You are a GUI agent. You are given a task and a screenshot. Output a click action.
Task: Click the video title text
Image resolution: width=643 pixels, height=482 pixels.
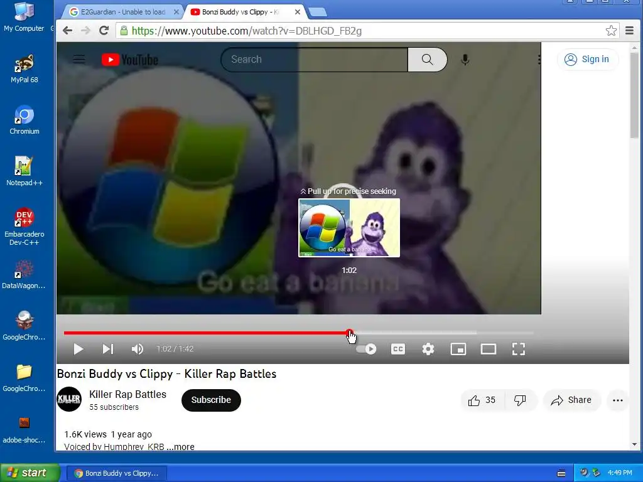[x=166, y=374]
